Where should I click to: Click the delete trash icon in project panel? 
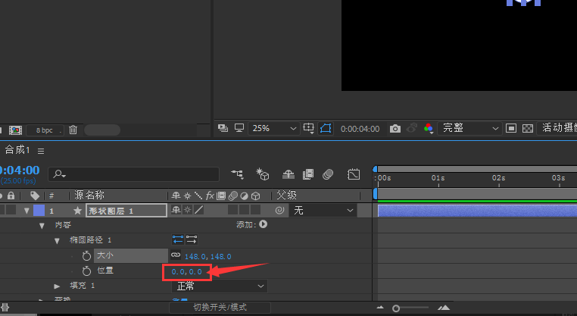[x=73, y=130]
